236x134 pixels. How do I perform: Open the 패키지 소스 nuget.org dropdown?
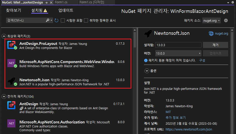[211, 20]
